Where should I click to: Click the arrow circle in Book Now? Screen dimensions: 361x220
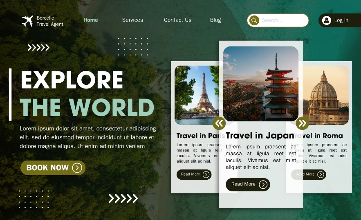pyautogui.click(x=77, y=168)
